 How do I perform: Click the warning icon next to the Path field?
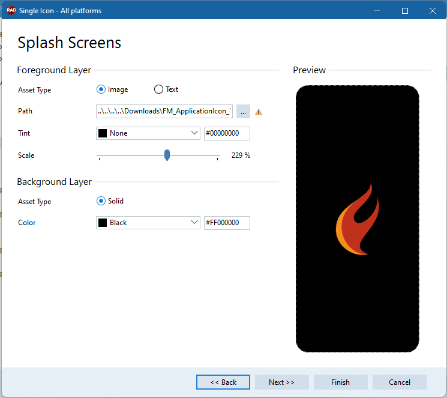(x=258, y=112)
